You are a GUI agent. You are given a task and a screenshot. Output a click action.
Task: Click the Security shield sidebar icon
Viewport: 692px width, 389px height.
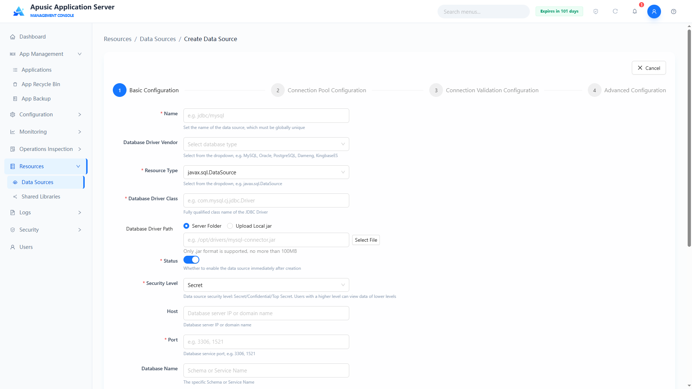coord(13,230)
